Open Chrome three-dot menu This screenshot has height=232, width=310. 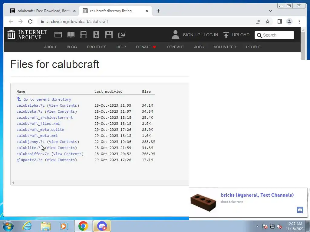click(299, 21)
